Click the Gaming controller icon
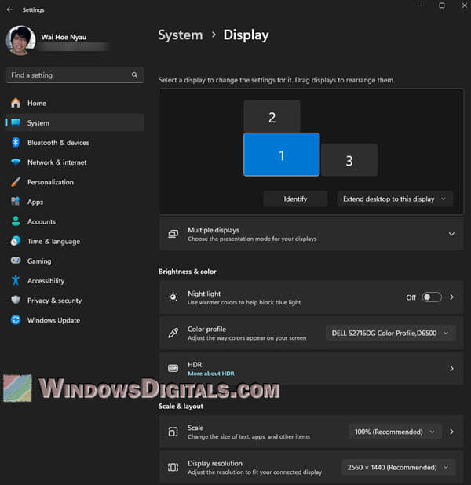 coord(16,261)
